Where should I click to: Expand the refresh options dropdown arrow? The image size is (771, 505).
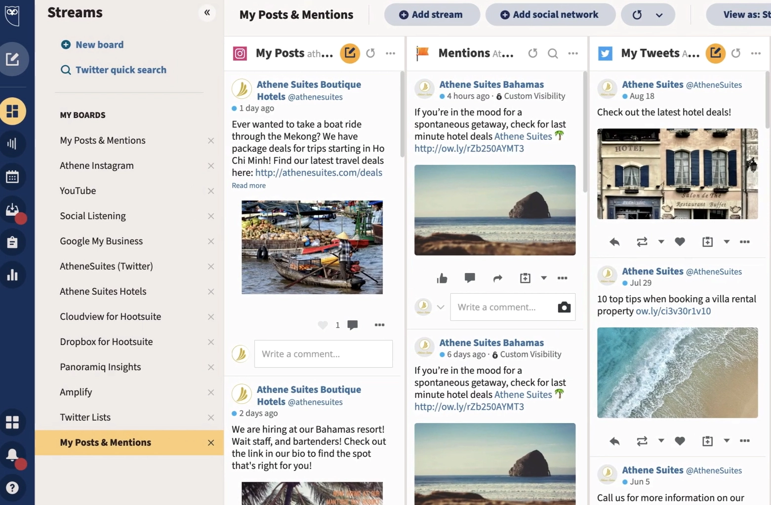659,15
